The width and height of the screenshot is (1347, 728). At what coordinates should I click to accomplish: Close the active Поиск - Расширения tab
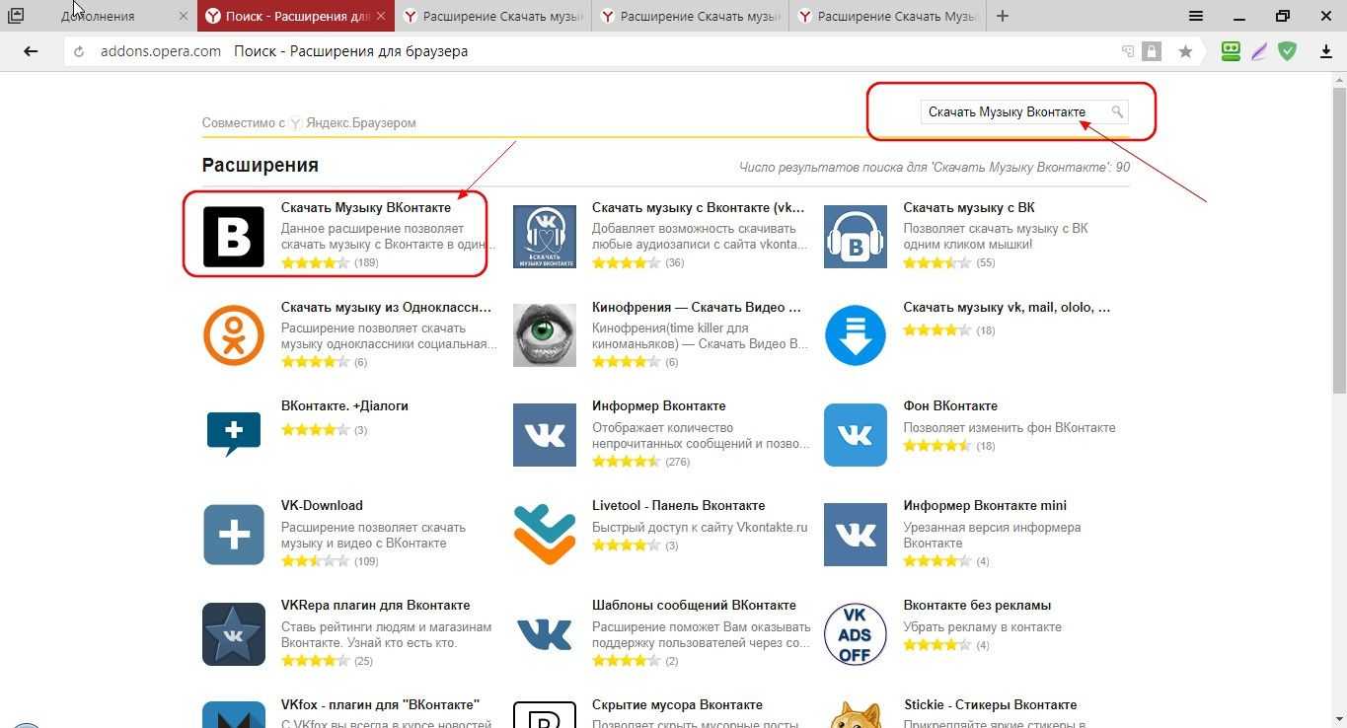click(383, 16)
